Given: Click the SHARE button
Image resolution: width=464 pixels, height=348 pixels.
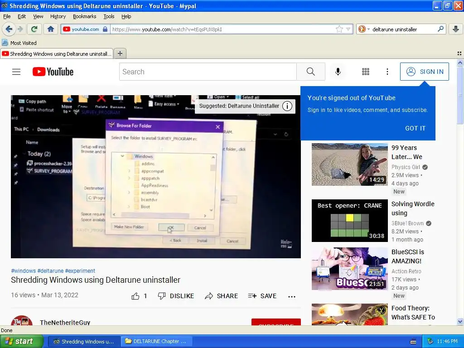Looking at the screenshot, I should [x=221, y=296].
